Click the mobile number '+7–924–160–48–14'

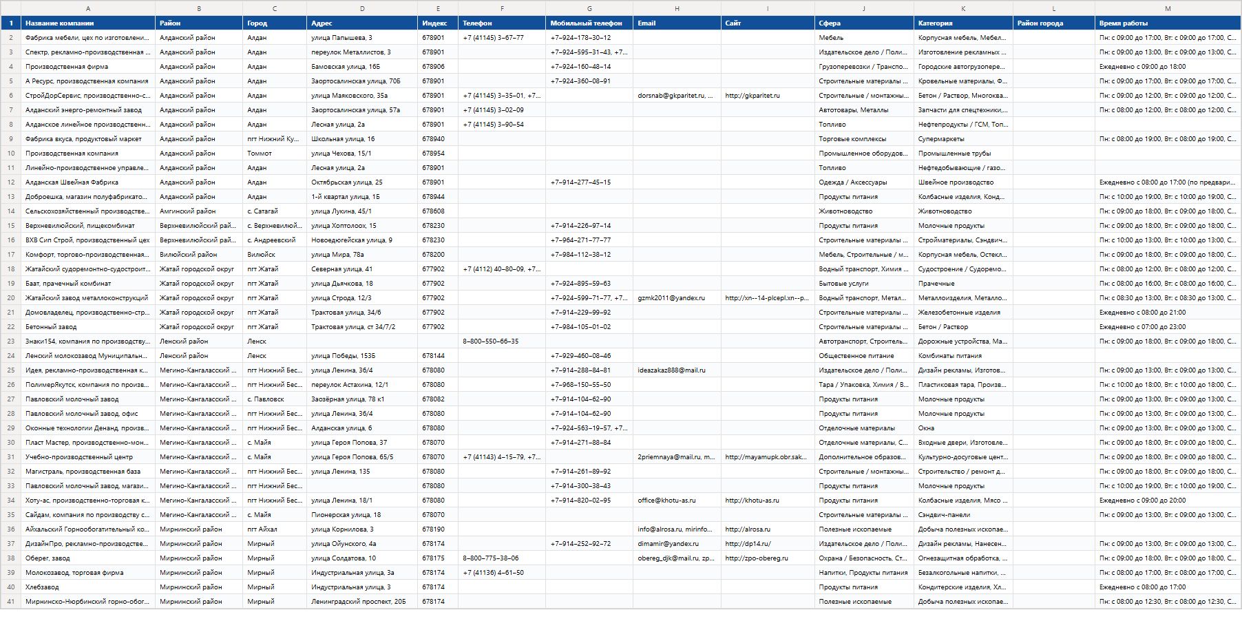click(x=589, y=67)
